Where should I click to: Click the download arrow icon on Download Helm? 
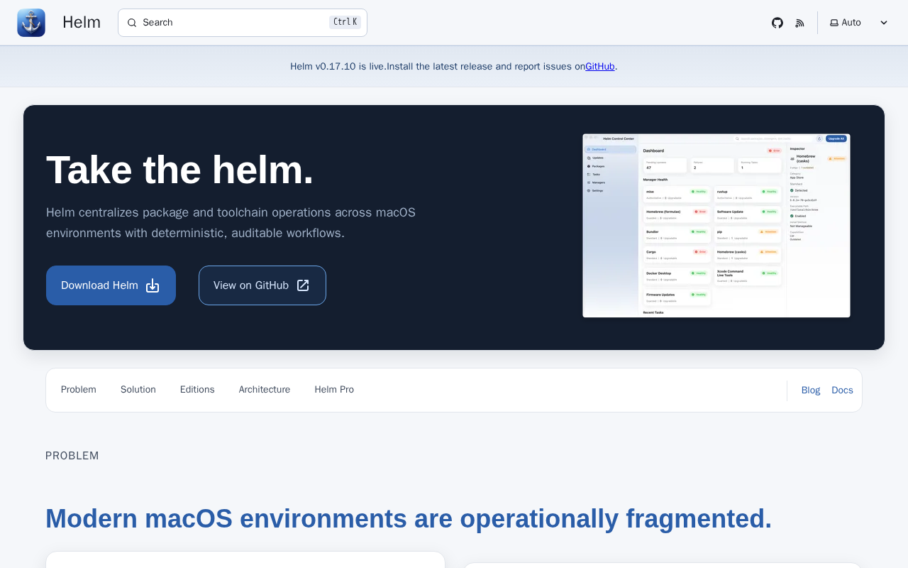click(153, 285)
